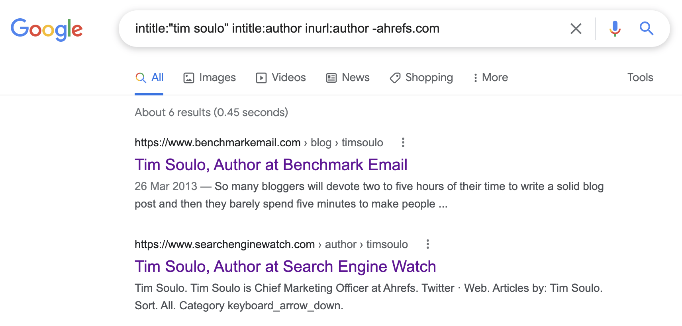This screenshot has height=326, width=682.
Task: Click the search magnifying glass icon
Action: point(647,28)
